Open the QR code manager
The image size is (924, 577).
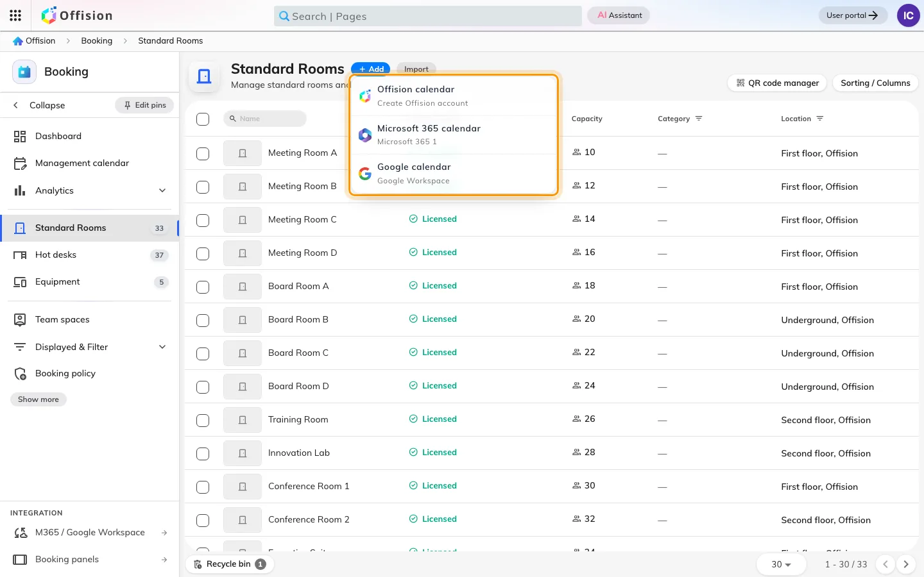(778, 83)
